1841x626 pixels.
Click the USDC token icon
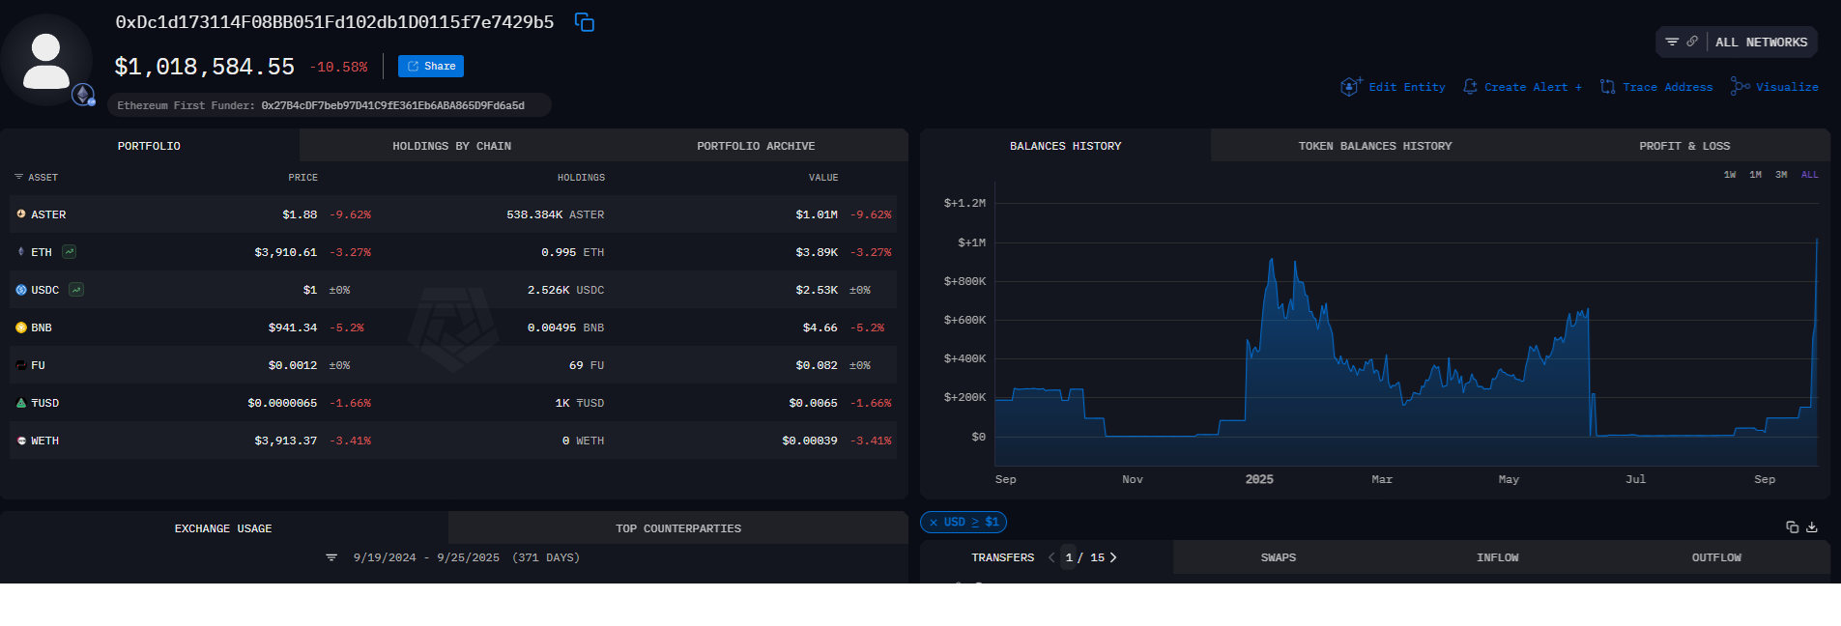coord(21,290)
